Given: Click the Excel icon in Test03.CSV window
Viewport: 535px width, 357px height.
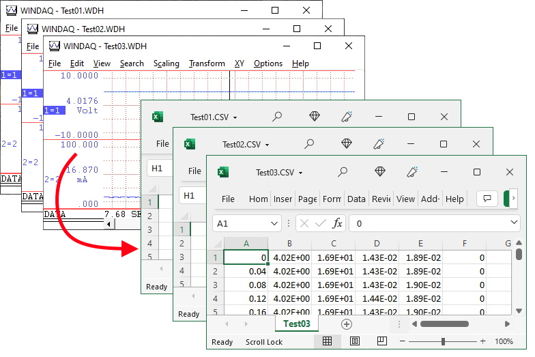Looking at the screenshot, I should (223, 172).
